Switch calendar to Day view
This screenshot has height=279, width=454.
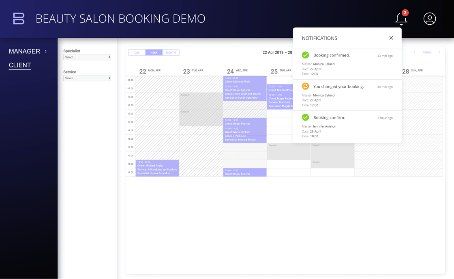tap(137, 52)
